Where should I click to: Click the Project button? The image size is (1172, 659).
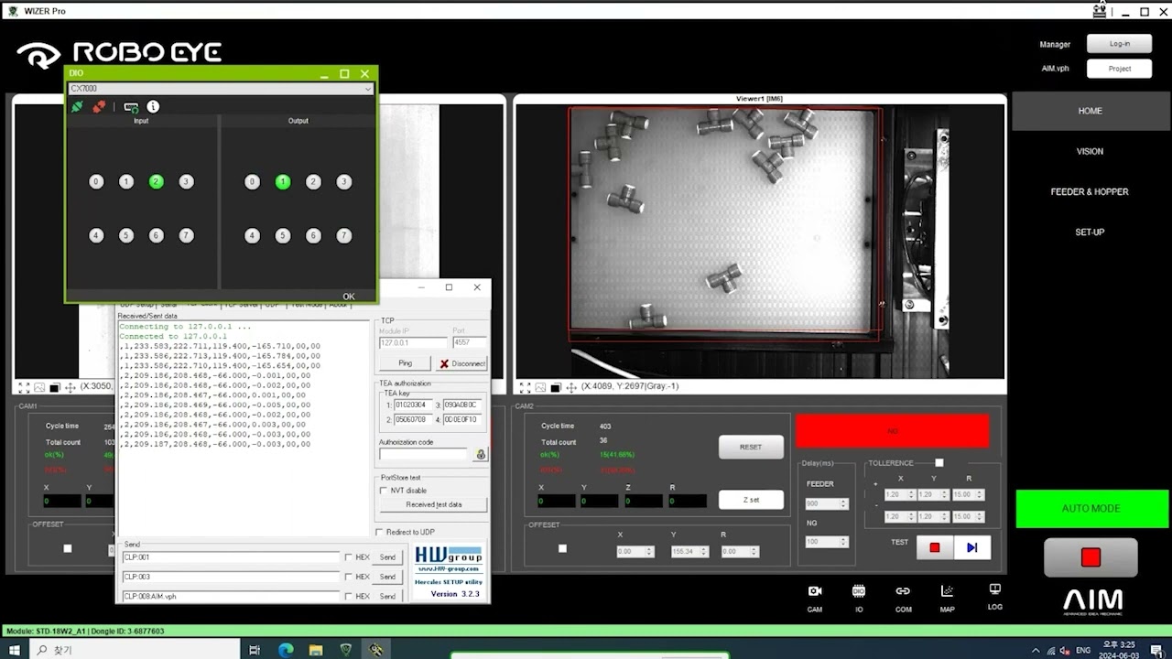(x=1119, y=69)
